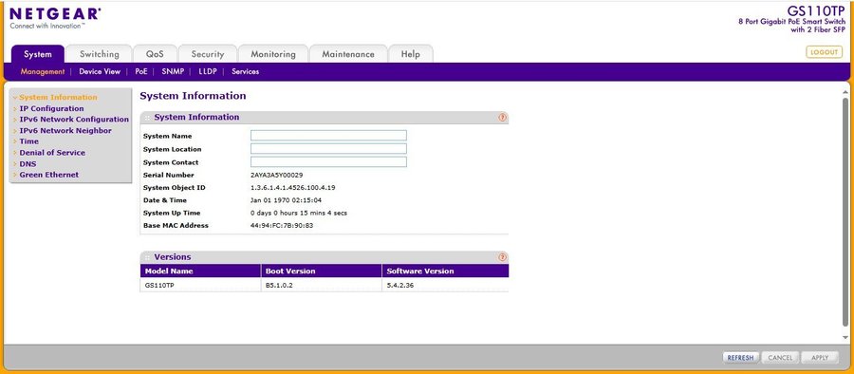Click the System Location input field

pos(328,149)
